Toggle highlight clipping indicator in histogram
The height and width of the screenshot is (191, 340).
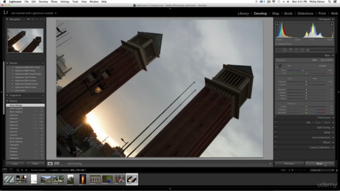click(331, 24)
